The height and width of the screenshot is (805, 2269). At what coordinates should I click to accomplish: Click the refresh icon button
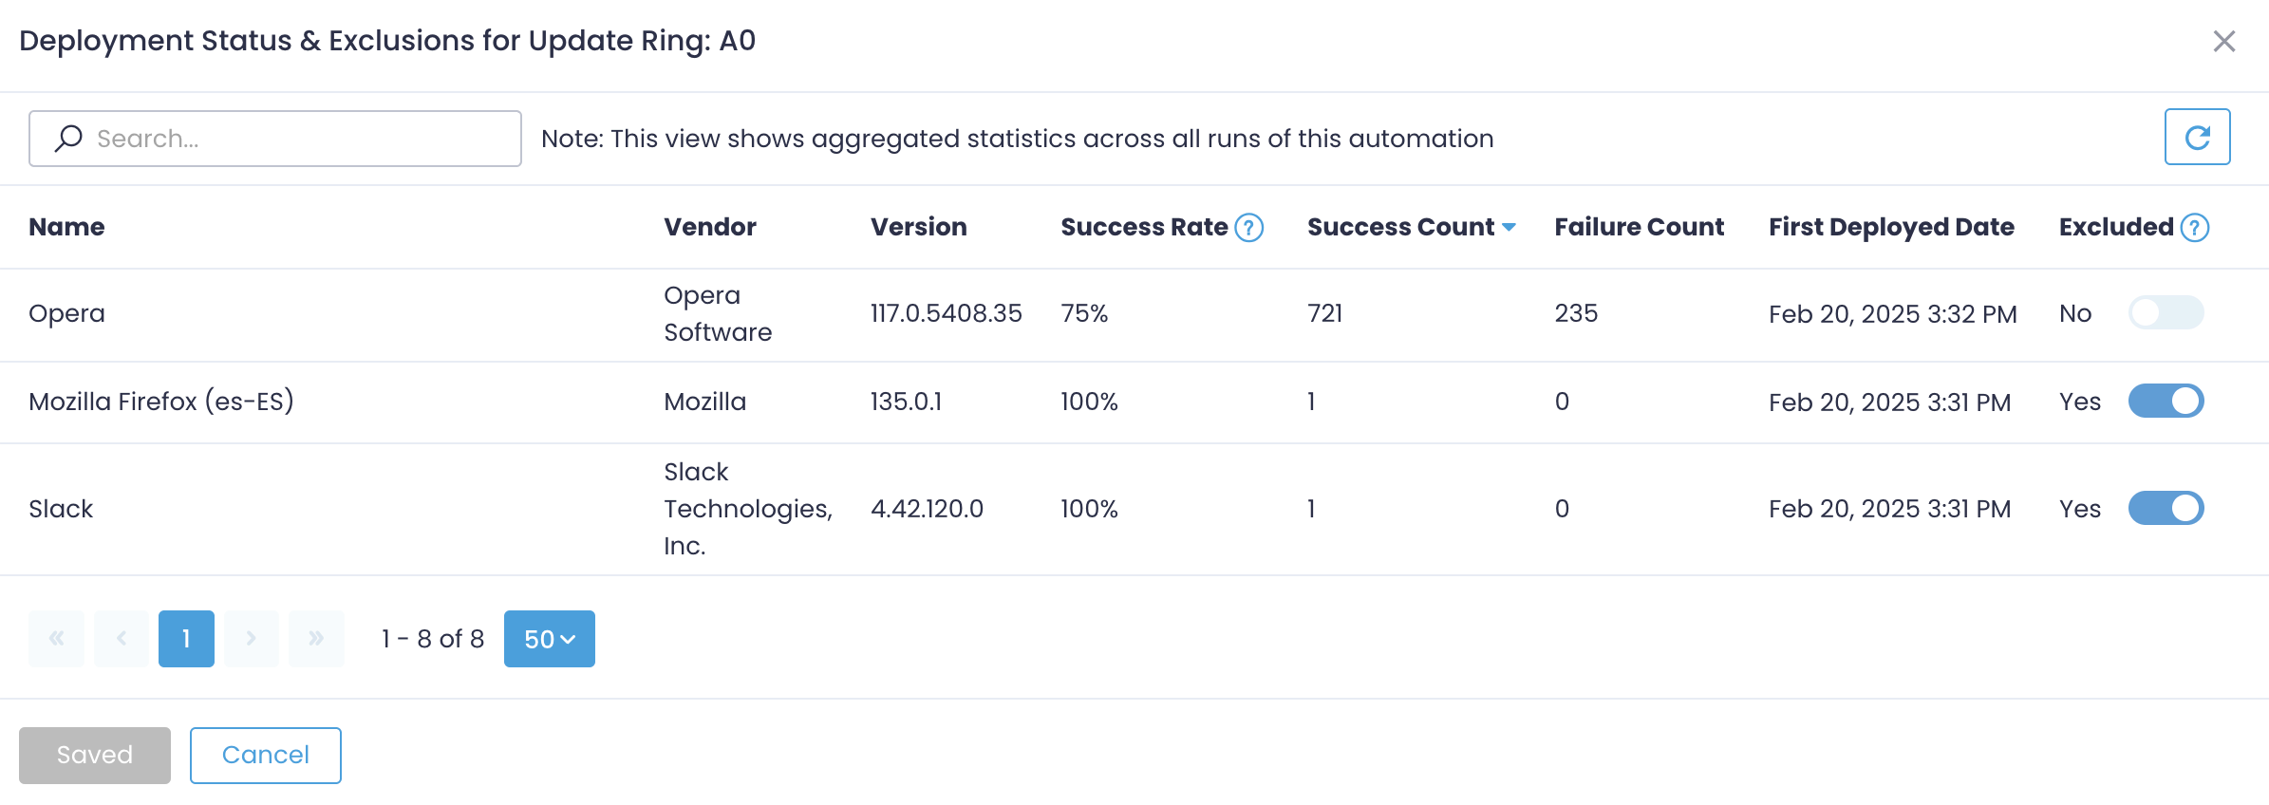point(2197,138)
